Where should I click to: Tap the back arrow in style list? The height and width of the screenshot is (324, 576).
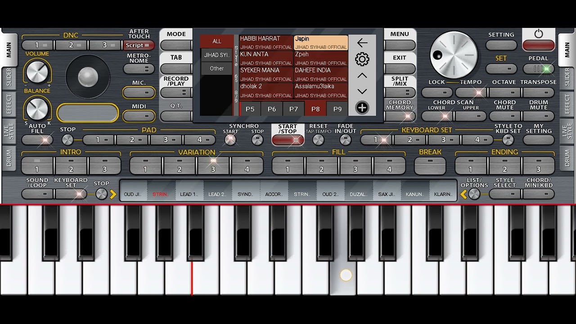[x=362, y=43]
